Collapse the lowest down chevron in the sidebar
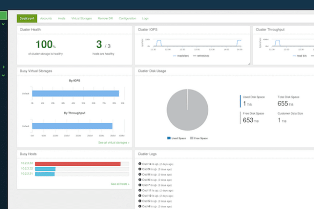314x209 pixels. point(3,76)
